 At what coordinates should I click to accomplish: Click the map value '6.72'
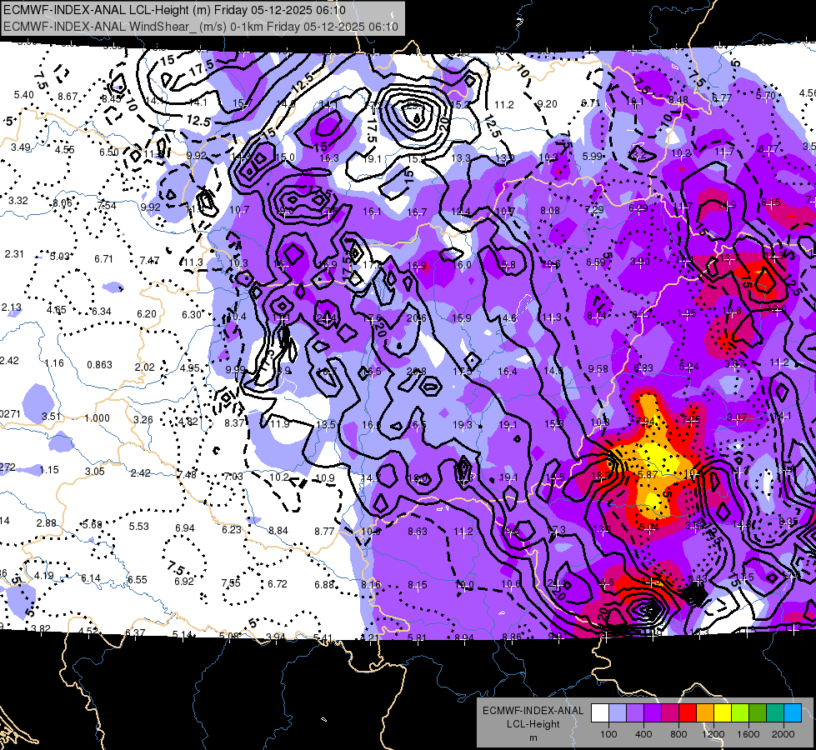278,584
